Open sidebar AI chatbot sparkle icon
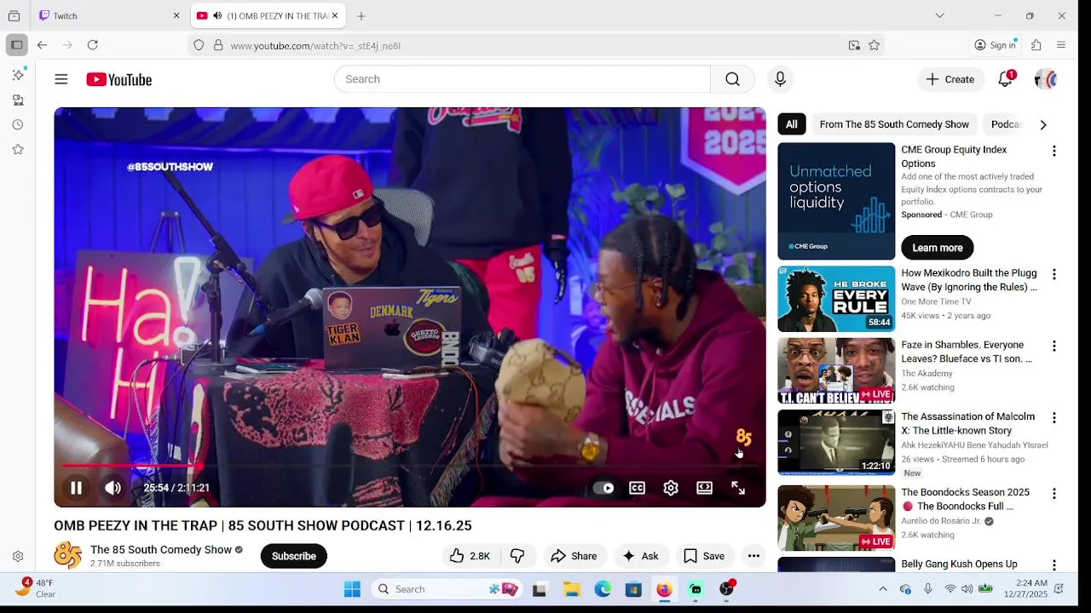The height and width of the screenshot is (613, 1091). pyautogui.click(x=18, y=75)
